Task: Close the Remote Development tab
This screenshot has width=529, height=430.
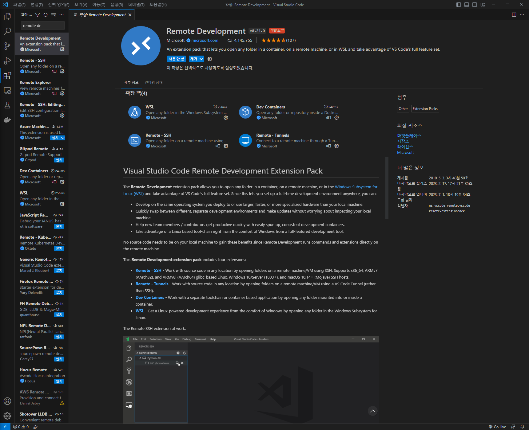Action: coord(130,15)
